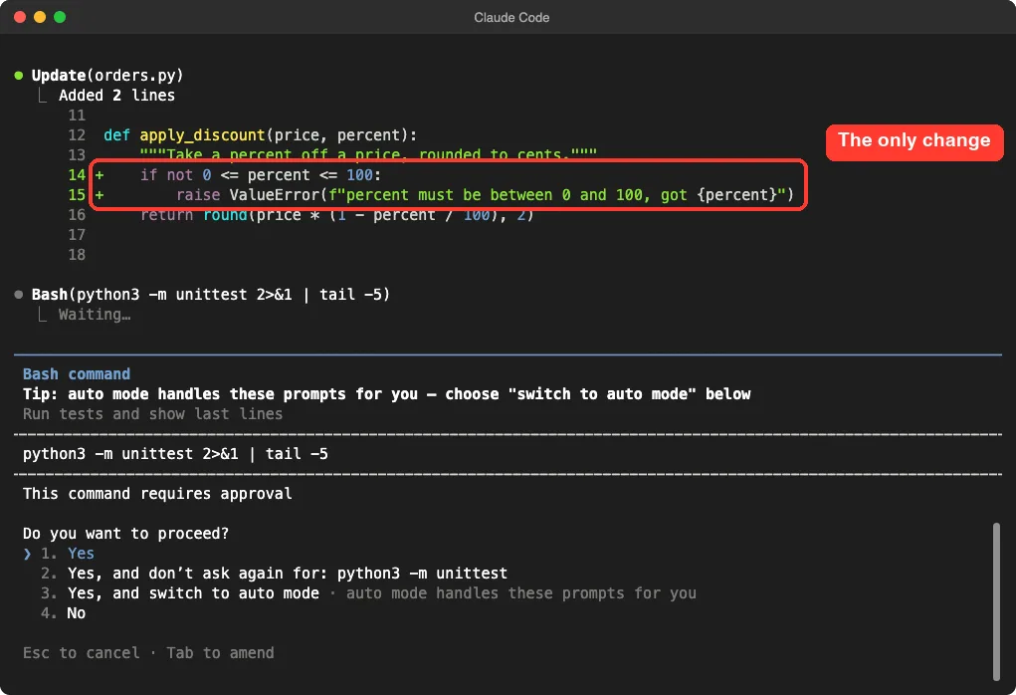Image resolution: width=1016 pixels, height=695 pixels.
Task: Click the selection arrow next to Yes
Action: tap(27, 554)
